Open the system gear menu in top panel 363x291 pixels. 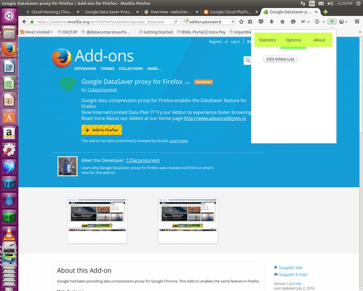(x=359, y=3)
